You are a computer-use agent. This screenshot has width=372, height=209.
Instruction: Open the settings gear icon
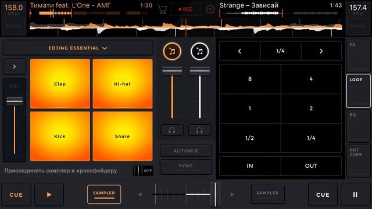(x=210, y=9)
